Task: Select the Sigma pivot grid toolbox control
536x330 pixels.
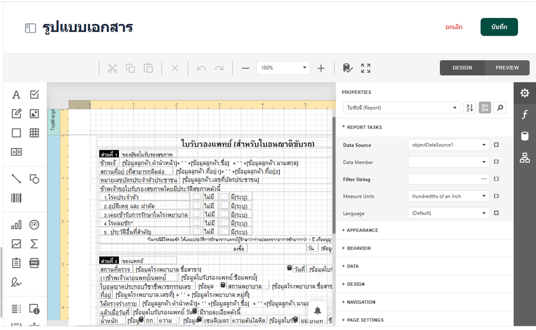Action: coord(34,244)
